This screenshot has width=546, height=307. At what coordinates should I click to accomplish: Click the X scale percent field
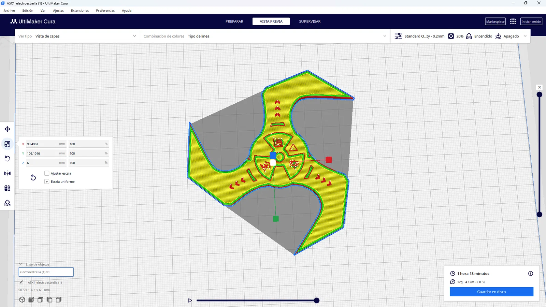pos(88,144)
